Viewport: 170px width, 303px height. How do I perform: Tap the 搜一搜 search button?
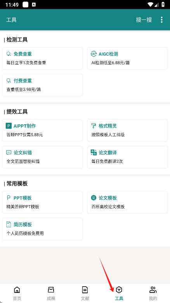point(144,20)
